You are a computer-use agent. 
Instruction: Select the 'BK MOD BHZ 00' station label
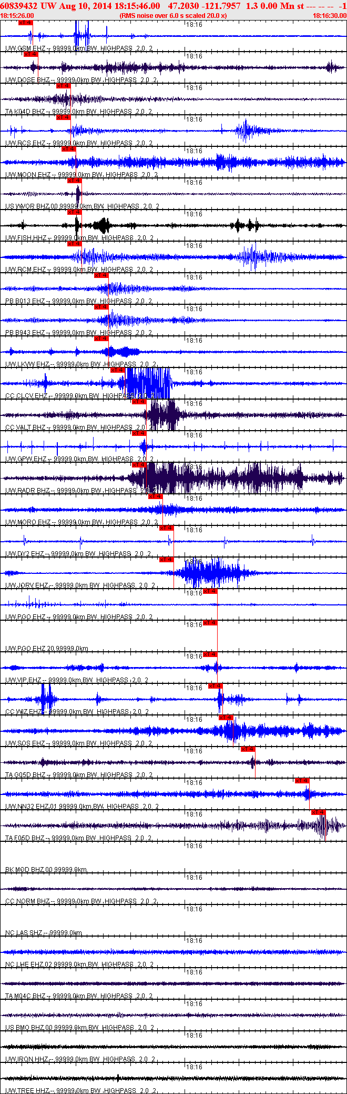point(28,870)
